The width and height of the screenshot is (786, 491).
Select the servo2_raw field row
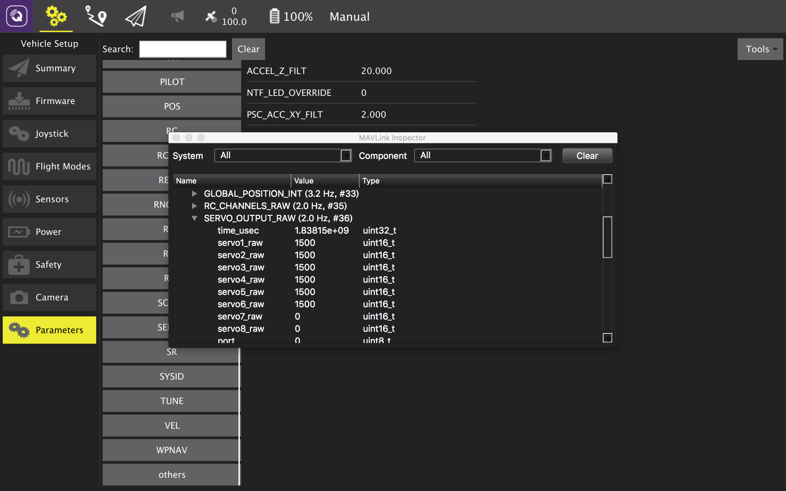coord(388,255)
